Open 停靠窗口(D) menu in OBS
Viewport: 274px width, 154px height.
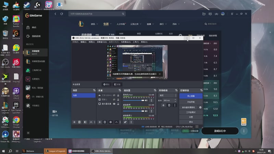click(102, 42)
